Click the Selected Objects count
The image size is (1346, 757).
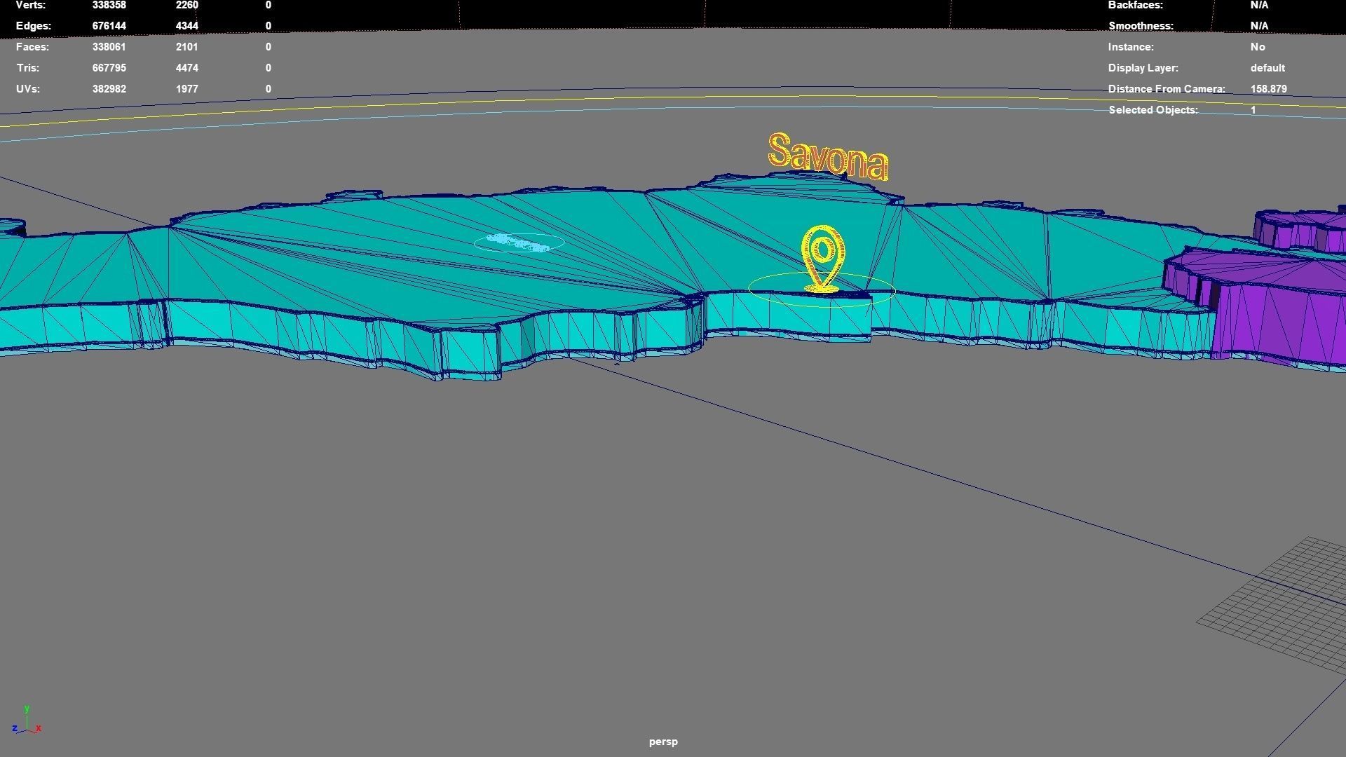[1253, 110]
